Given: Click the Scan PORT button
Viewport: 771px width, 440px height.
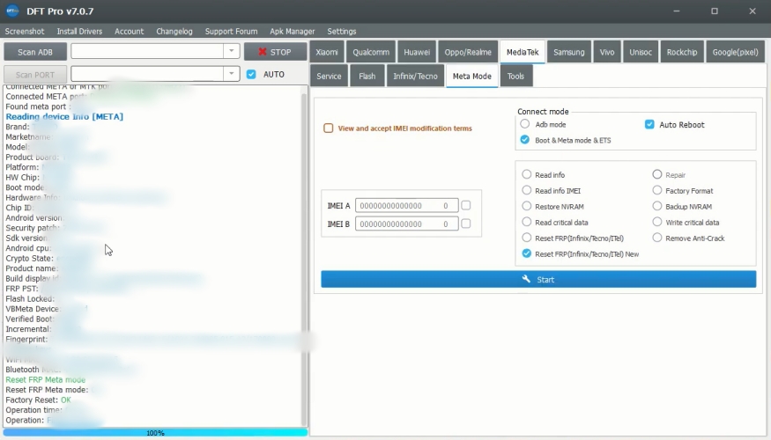Looking at the screenshot, I should point(35,75).
